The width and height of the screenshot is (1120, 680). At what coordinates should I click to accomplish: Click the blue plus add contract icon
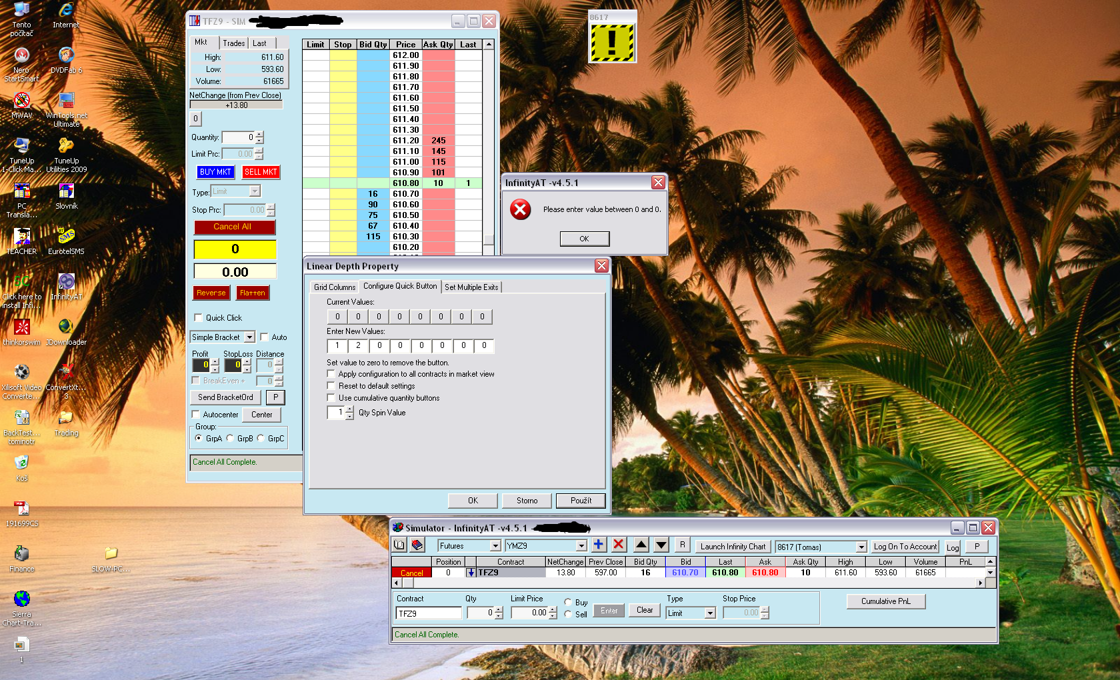(598, 545)
